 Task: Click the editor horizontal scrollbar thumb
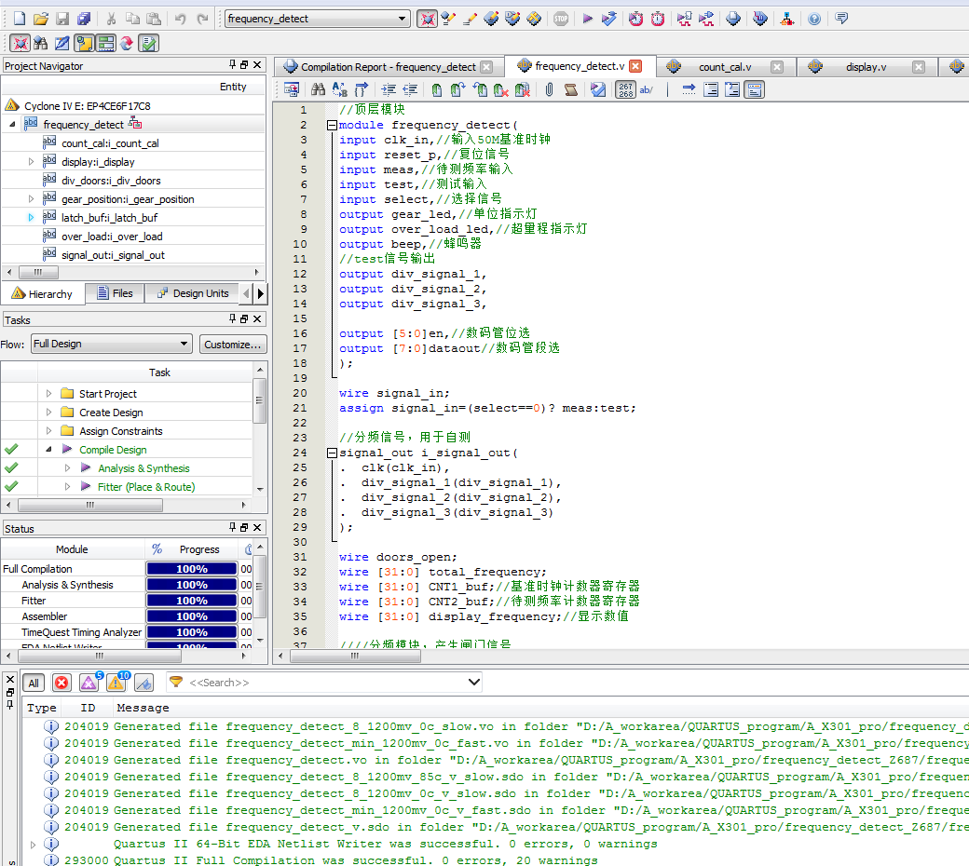[355, 656]
